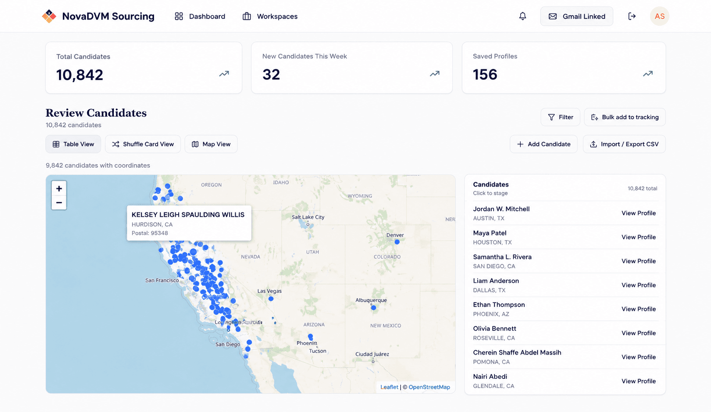Add a new candidate

pos(544,144)
